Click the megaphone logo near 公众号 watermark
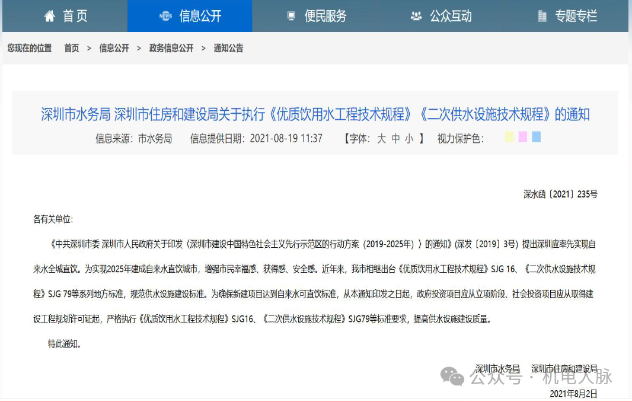Viewport: 632px width, 402px height. (x=451, y=376)
